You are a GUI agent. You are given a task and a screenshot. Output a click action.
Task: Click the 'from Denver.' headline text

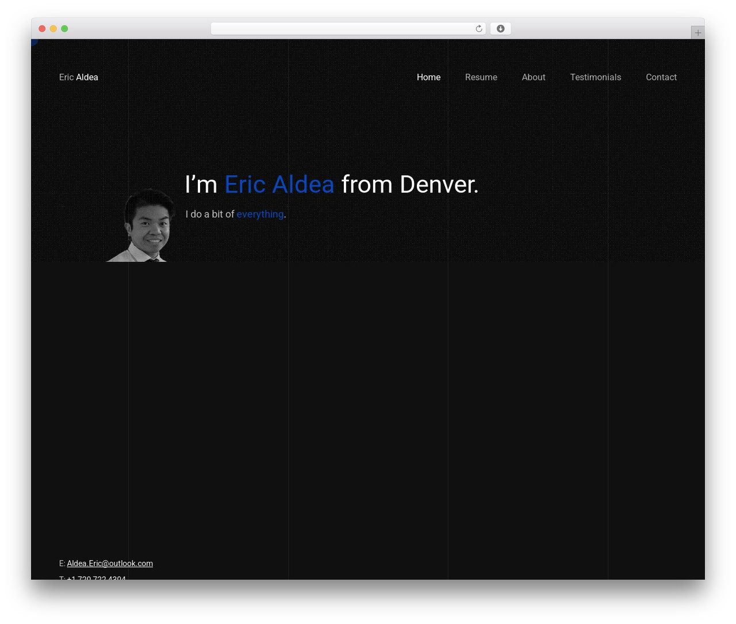pos(410,185)
